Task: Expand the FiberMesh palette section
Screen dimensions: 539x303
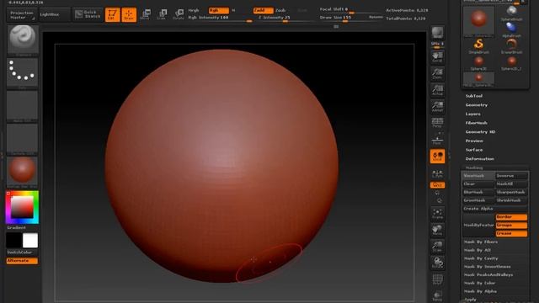Action: (x=477, y=123)
